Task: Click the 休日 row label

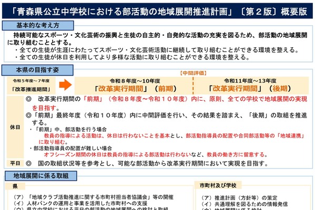Action: point(15,127)
